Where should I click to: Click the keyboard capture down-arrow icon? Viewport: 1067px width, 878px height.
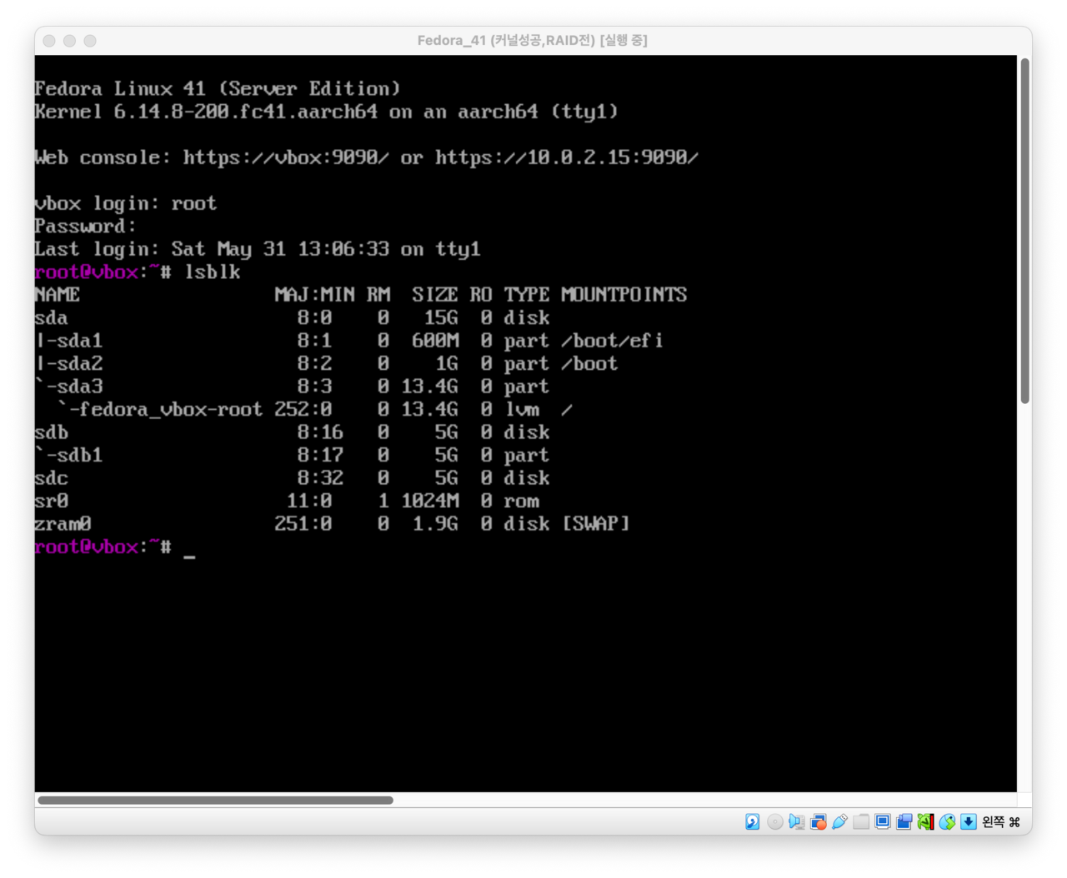click(969, 822)
